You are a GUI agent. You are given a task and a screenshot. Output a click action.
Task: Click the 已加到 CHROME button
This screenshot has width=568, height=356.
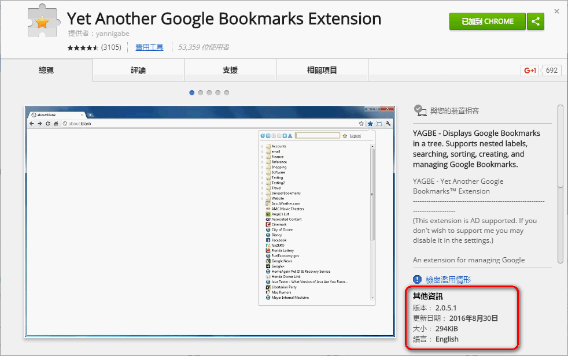(488, 21)
